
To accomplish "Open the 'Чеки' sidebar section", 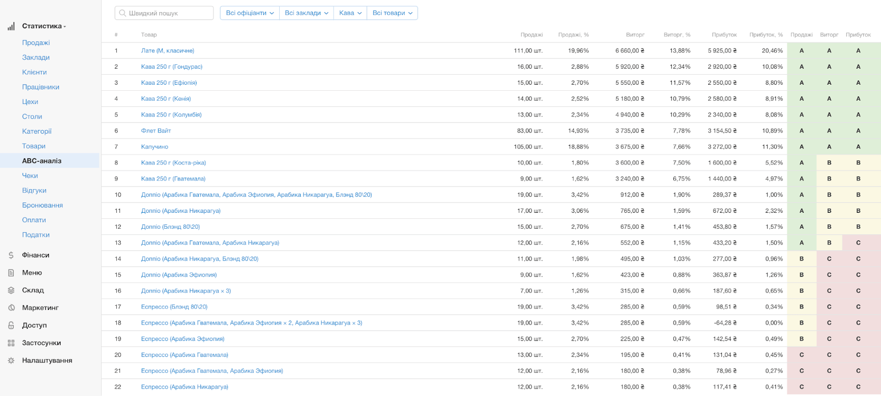I will 30,176.
